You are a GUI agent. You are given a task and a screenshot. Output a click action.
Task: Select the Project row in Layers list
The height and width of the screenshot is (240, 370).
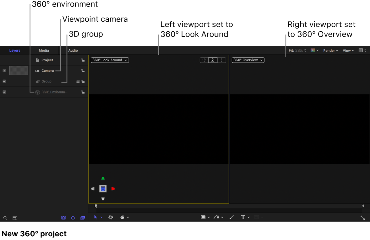(x=47, y=60)
